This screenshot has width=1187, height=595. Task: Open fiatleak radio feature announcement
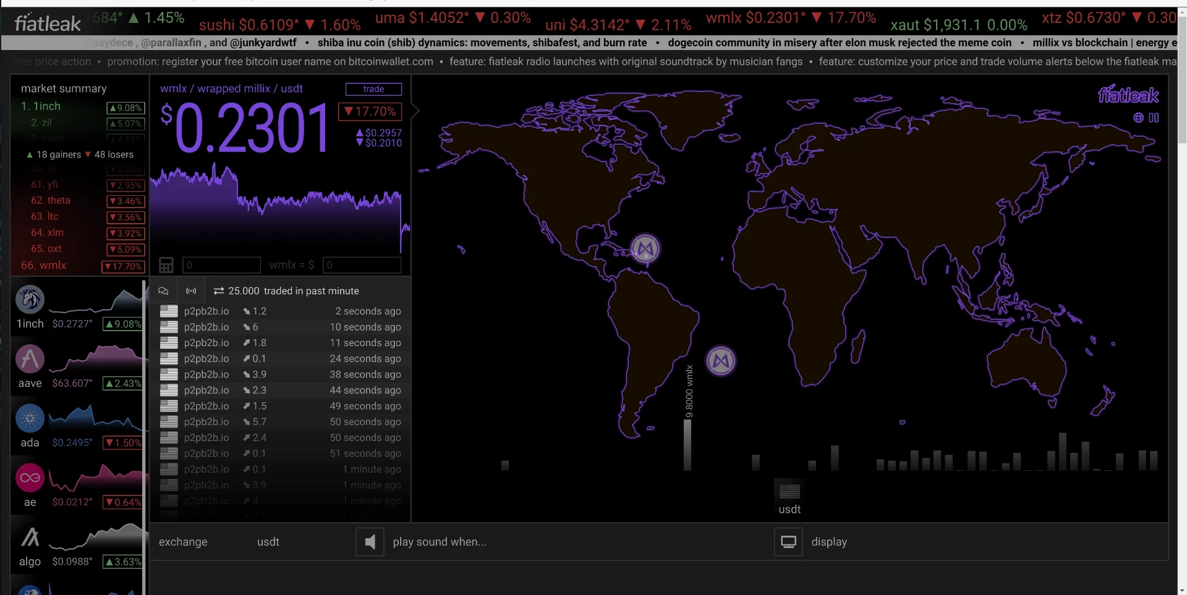626,62
